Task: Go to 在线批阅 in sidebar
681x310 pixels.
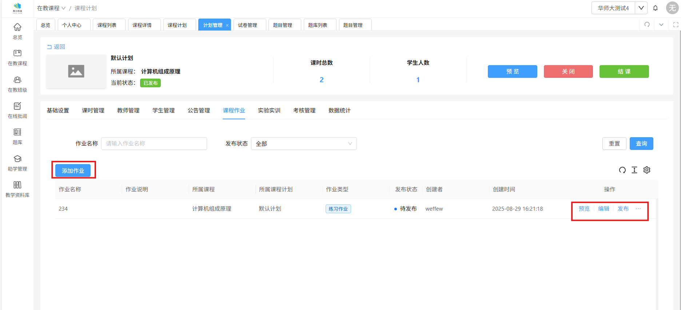Action: click(17, 110)
